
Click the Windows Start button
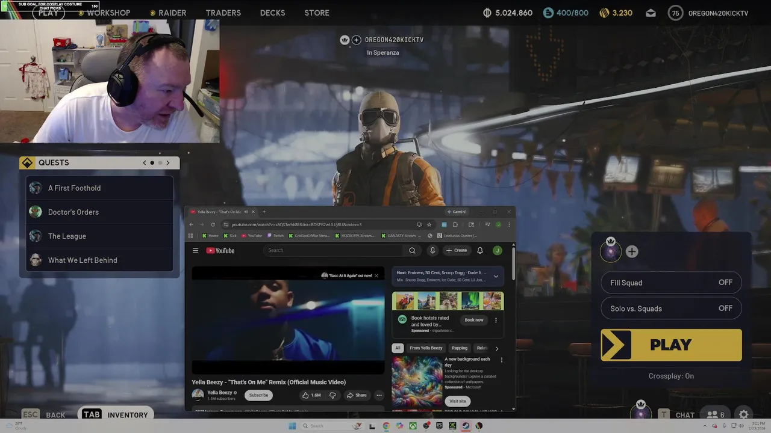(x=293, y=426)
